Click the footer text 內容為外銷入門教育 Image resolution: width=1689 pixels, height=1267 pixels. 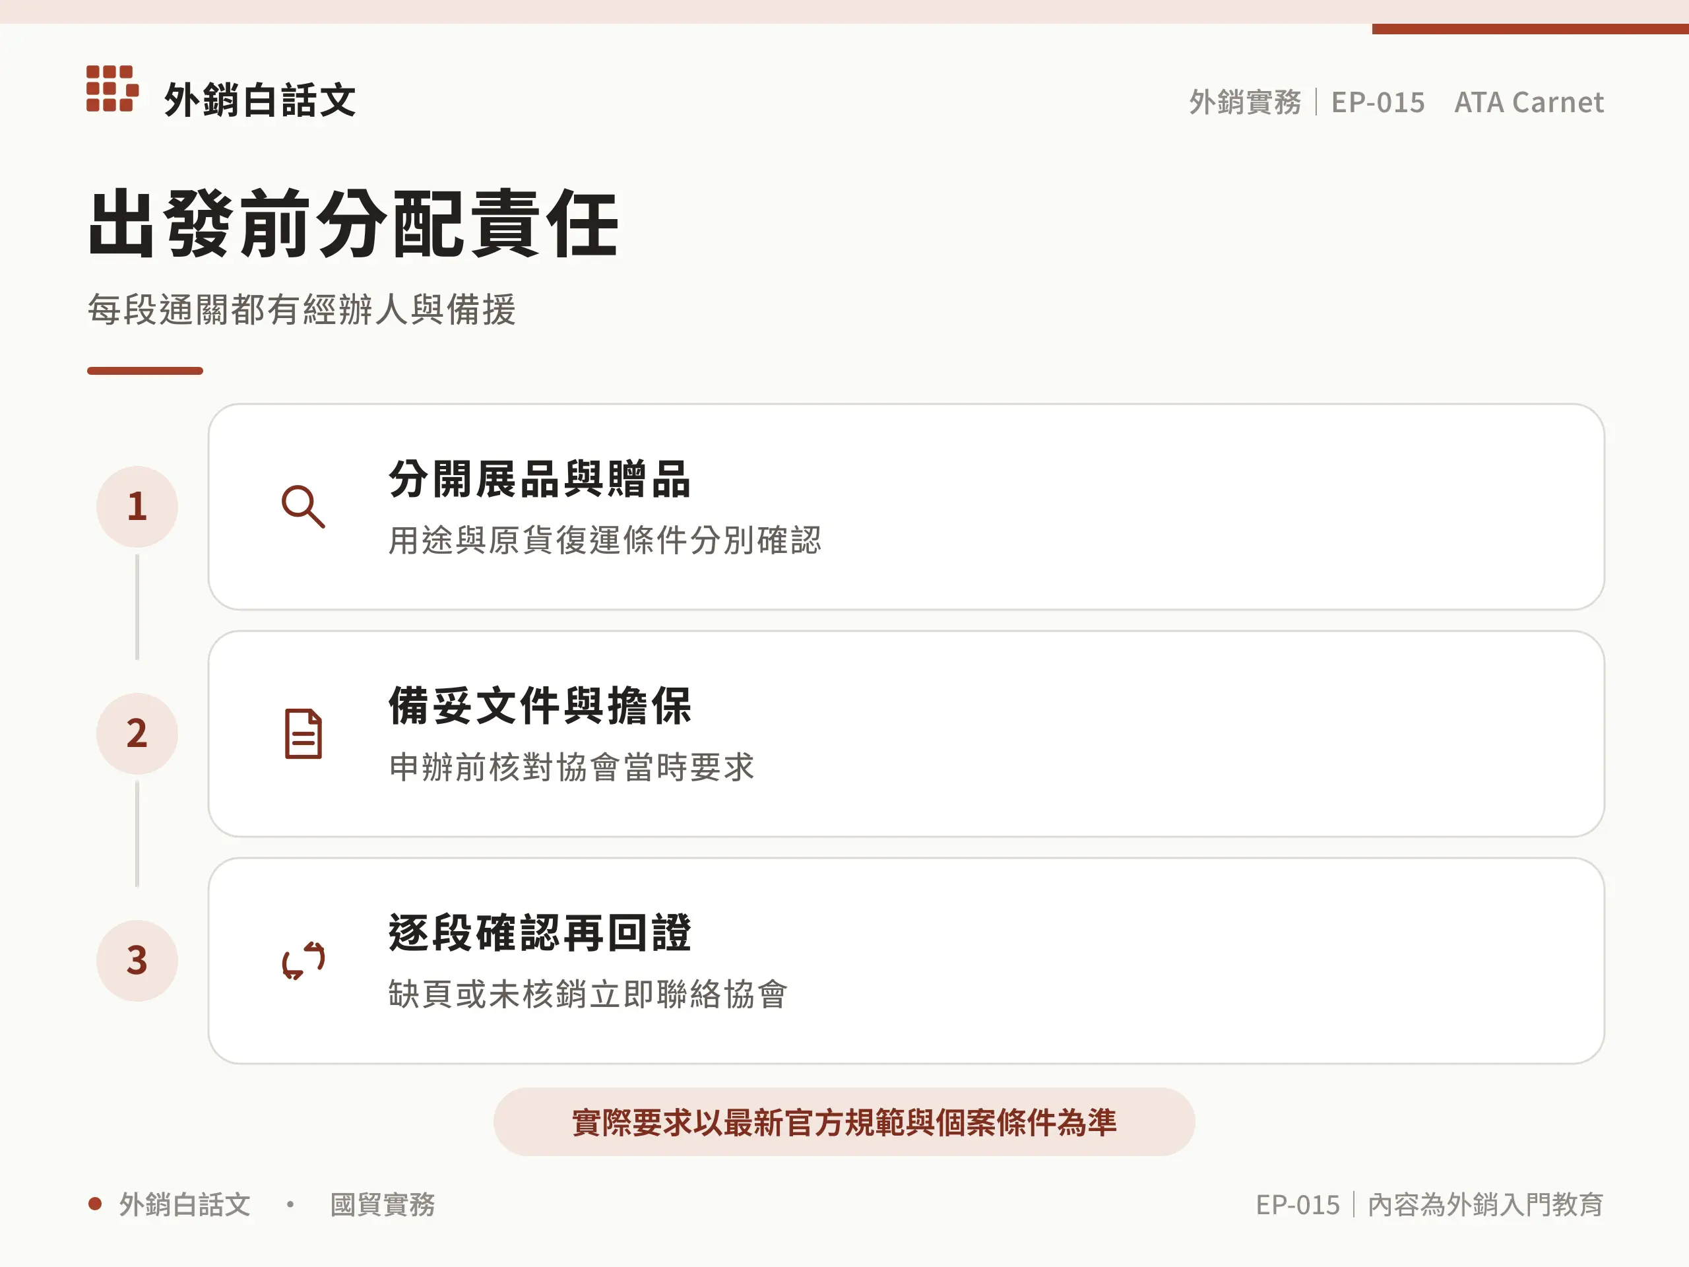(1485, 1204)
